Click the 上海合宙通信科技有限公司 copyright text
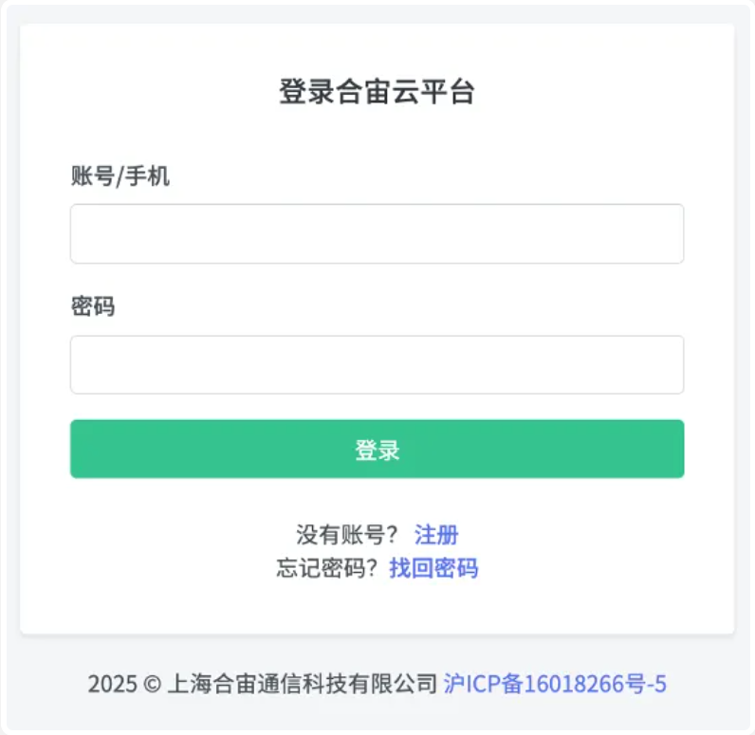The image size is (755, 735). pos(302,684)
